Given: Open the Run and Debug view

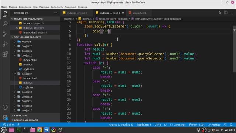Looking at the screenshot, I should (x=5, y=44).
